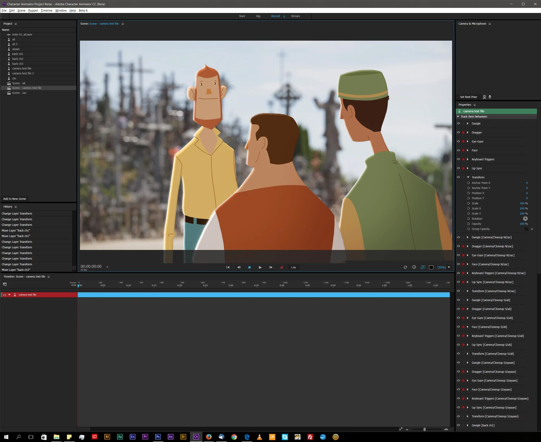Screen dimensions: 541x442
Task: Expand the Dangle behavior
Action: (468, 123)
